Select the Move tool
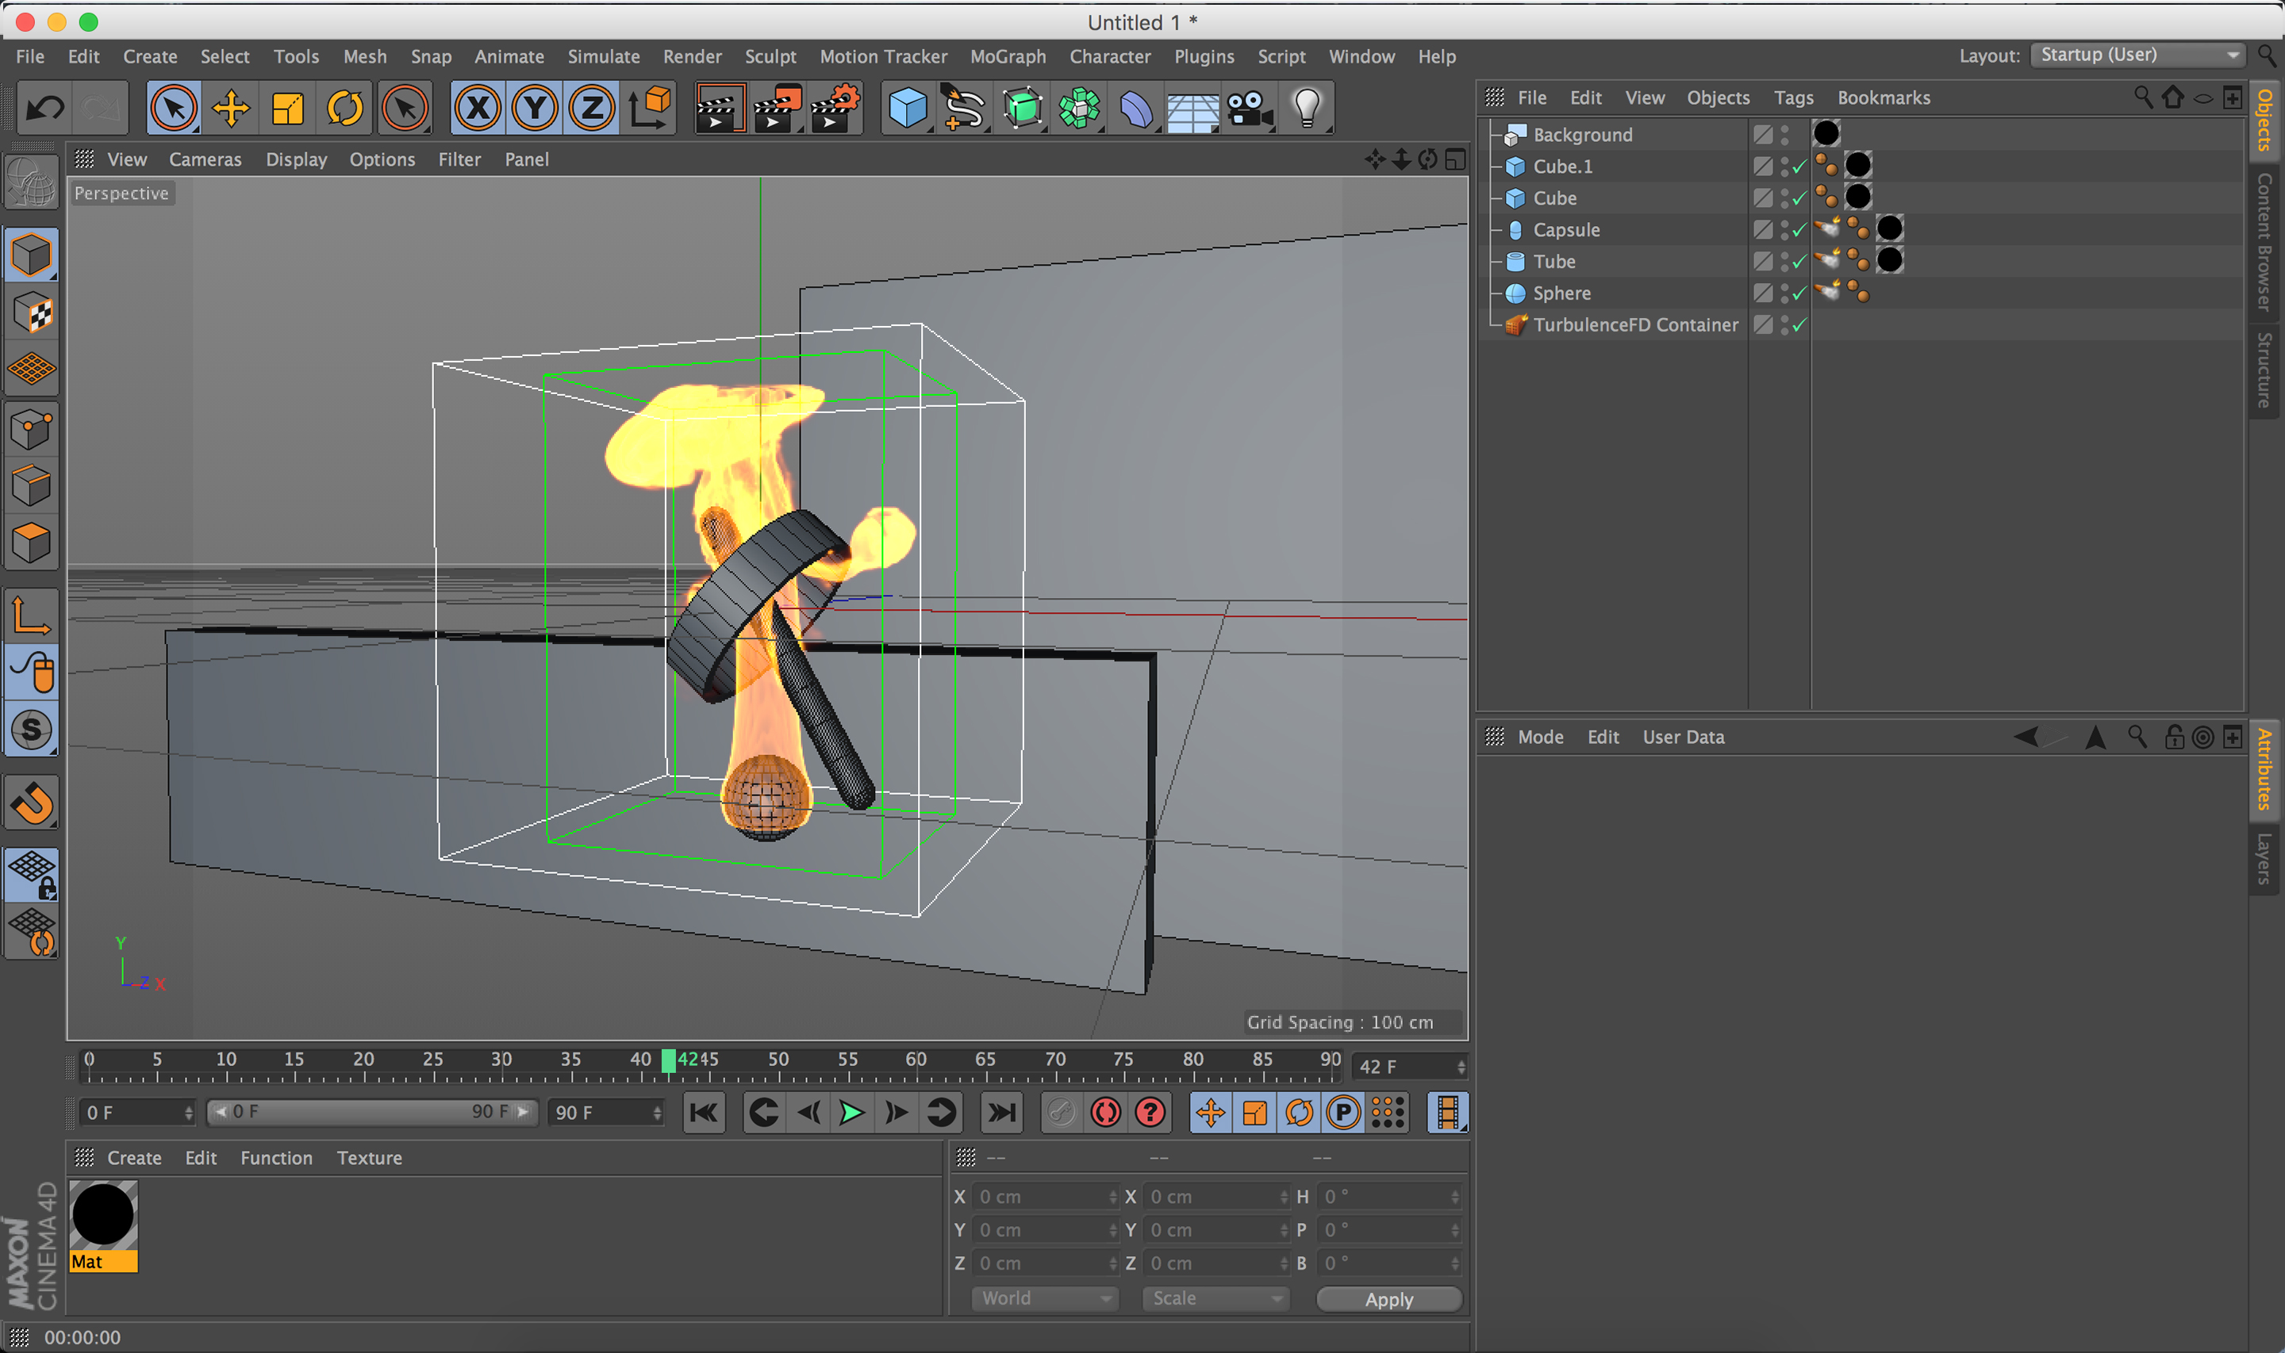2285x1353 pixels. [231, 109]
